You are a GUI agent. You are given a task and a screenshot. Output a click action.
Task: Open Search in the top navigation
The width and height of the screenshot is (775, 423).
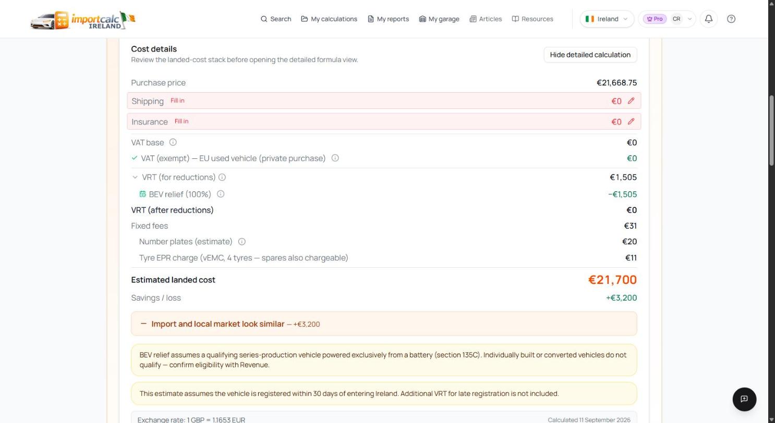coord(276,19)
